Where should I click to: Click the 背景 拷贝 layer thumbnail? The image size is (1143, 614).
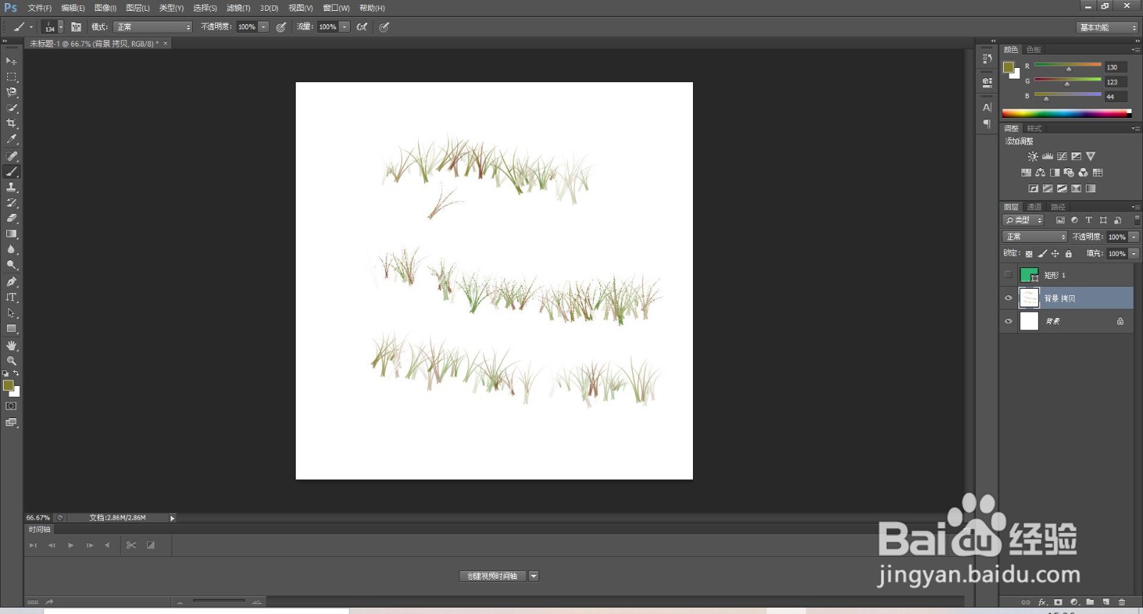tap(1029, 298)
